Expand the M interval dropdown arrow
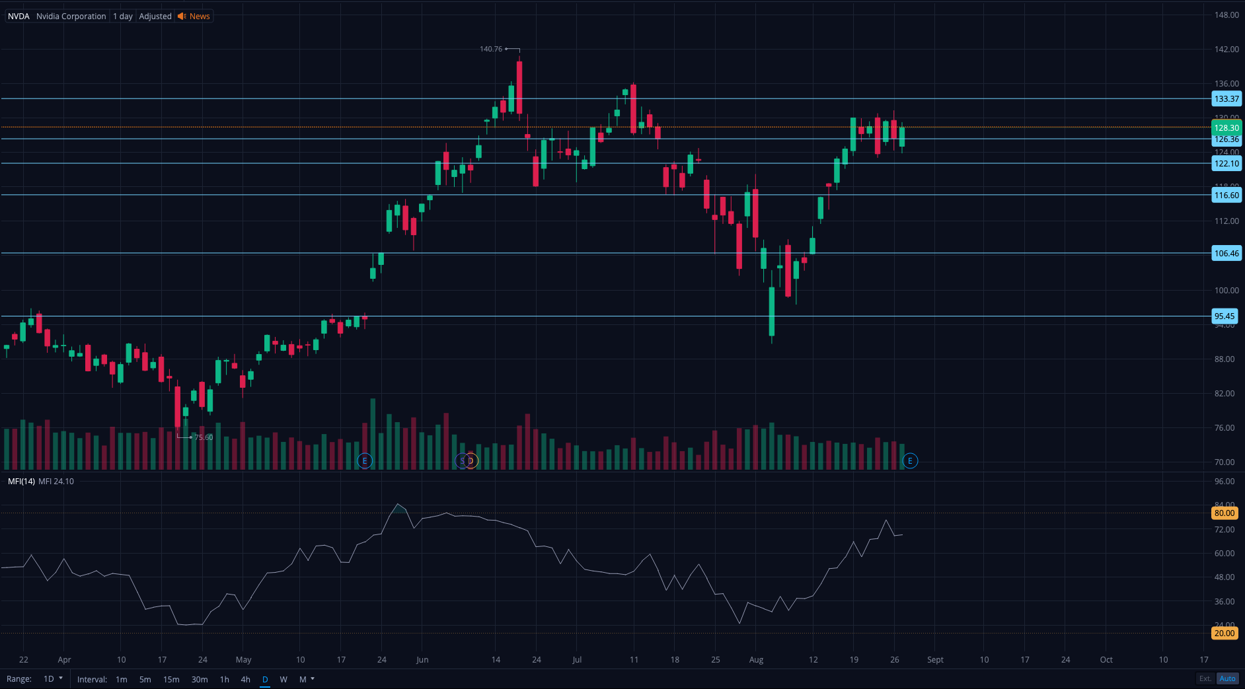 pyautogui.click(x=313, y=678)
